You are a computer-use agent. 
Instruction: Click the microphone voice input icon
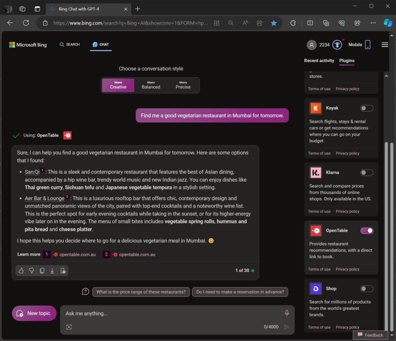click(x=287, y=313)
